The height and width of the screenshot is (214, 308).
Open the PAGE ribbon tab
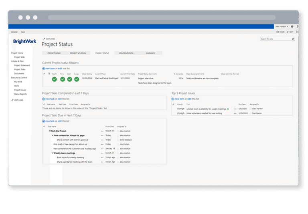point(23,32)
